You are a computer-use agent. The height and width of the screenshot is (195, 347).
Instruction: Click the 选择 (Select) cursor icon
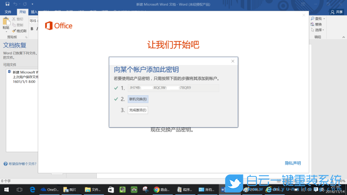coord(312,30)
